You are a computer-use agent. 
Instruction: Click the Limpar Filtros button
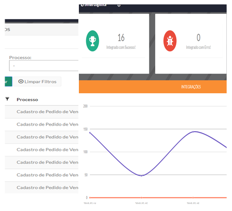[x=37, y=81]
